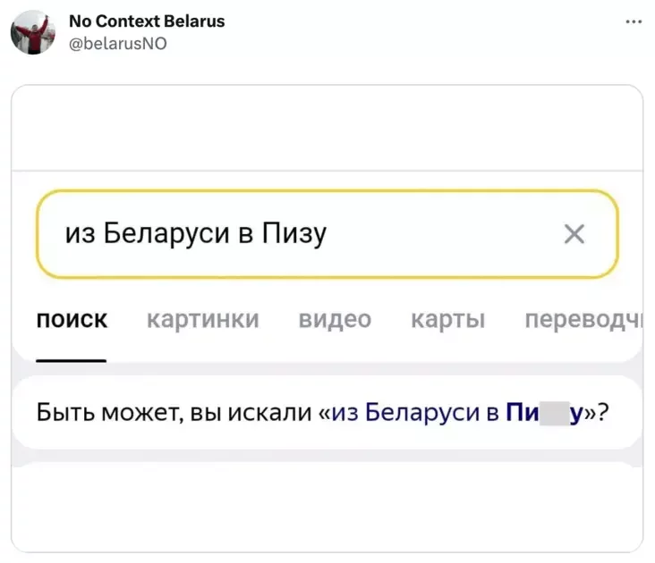Click the word «Пизу» in the search box

(x=294, y=234)
